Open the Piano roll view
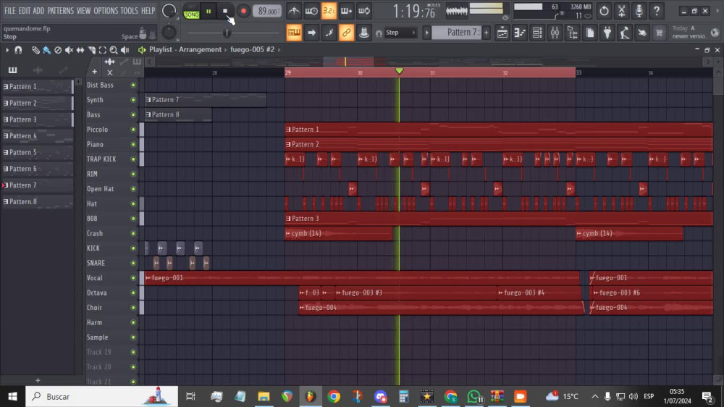This screenshot has height=407, width=724. click(x=519, y=33)
